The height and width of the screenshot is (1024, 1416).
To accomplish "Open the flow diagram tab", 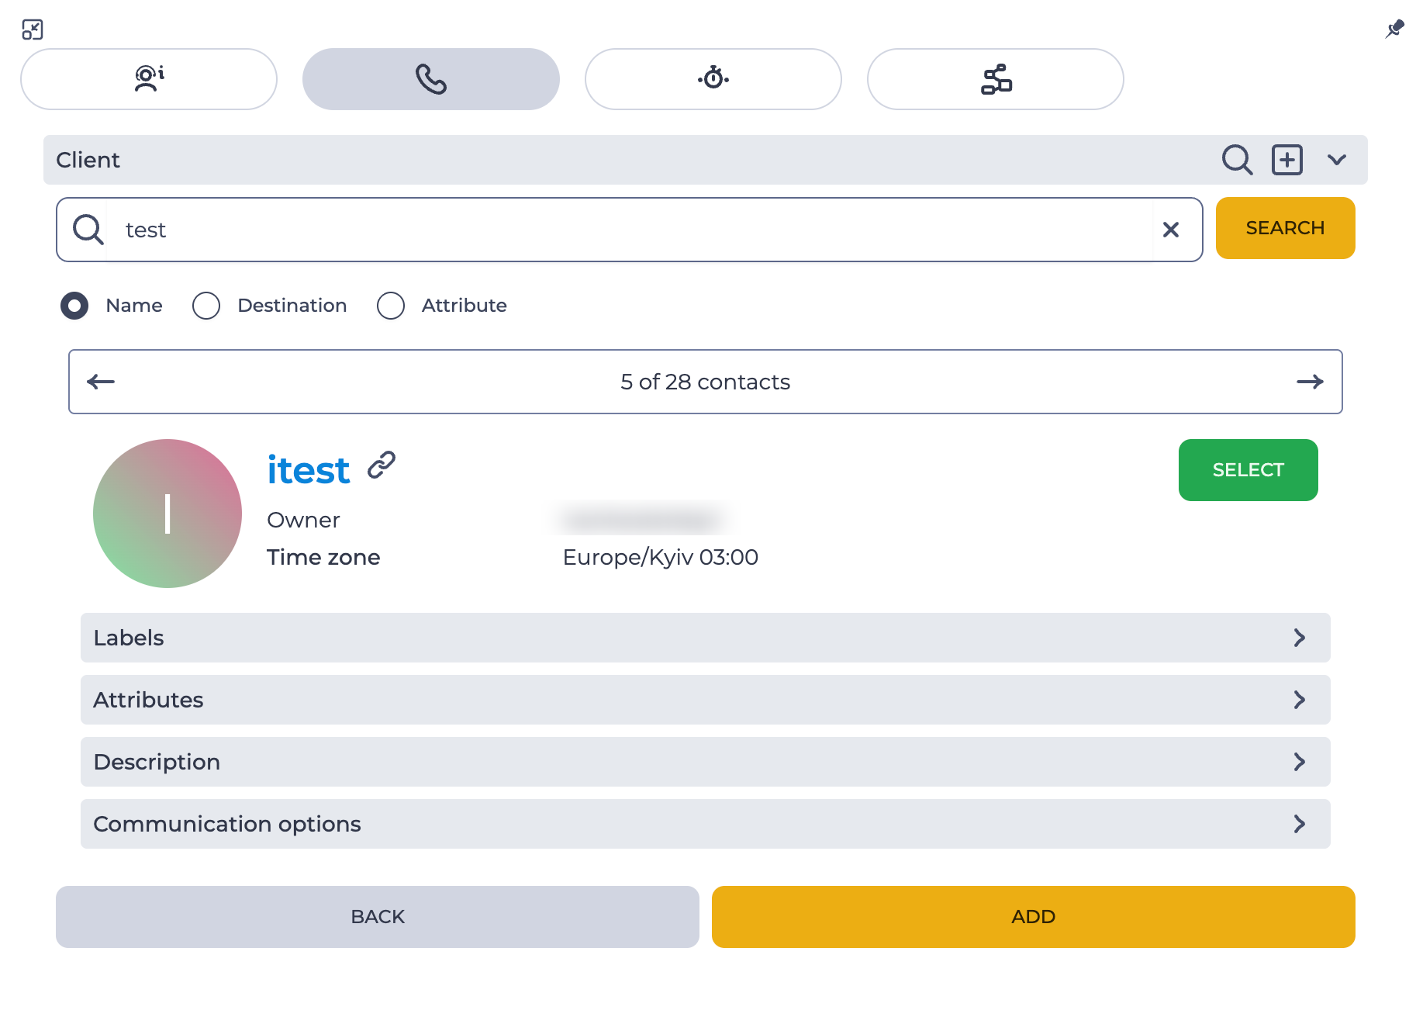I will coord(996,79).
